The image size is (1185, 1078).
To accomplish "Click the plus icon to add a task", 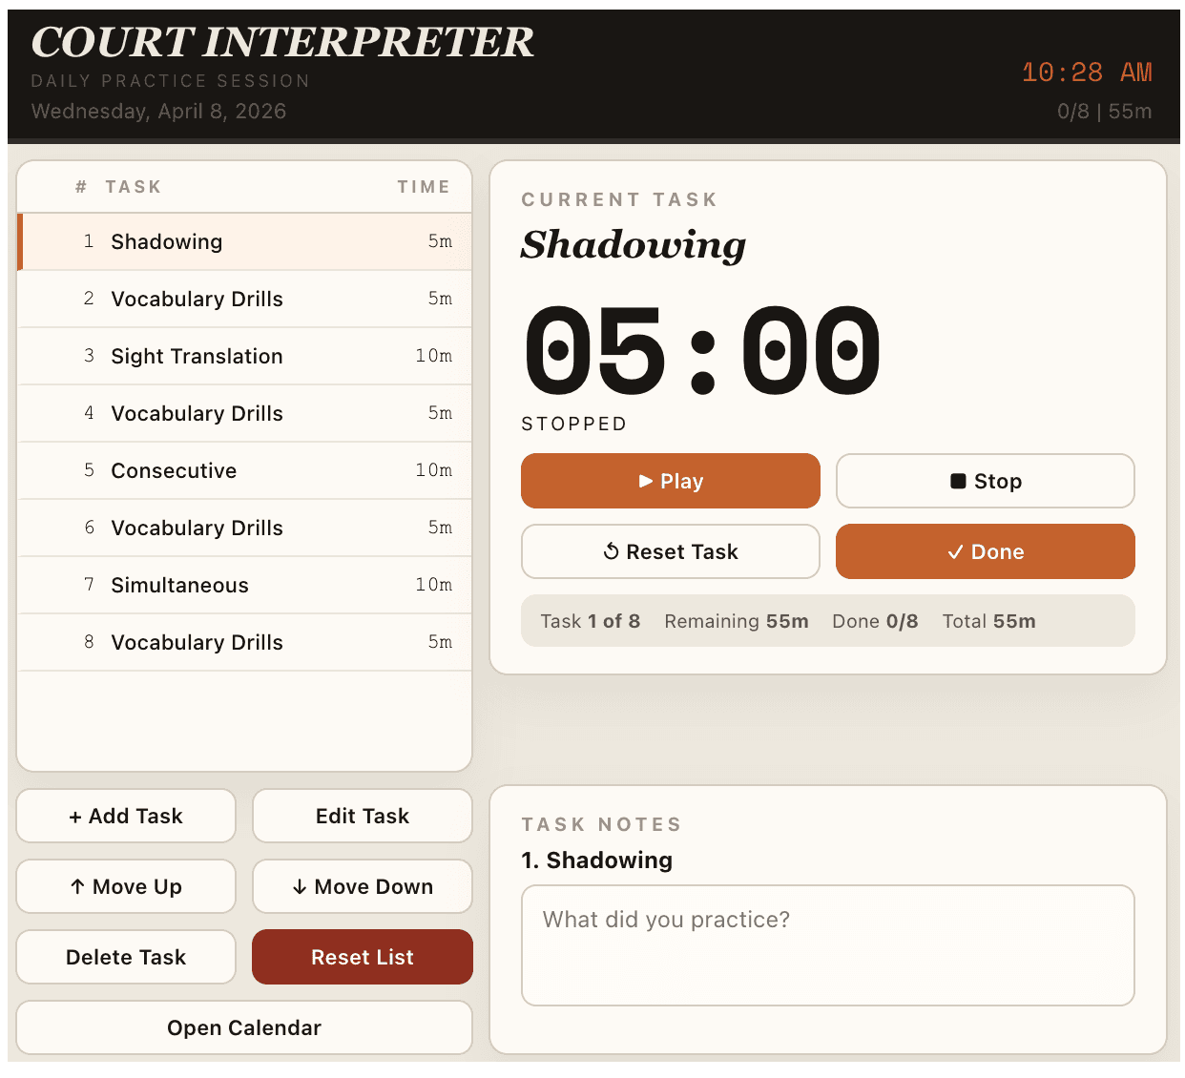I will [76, 816].
